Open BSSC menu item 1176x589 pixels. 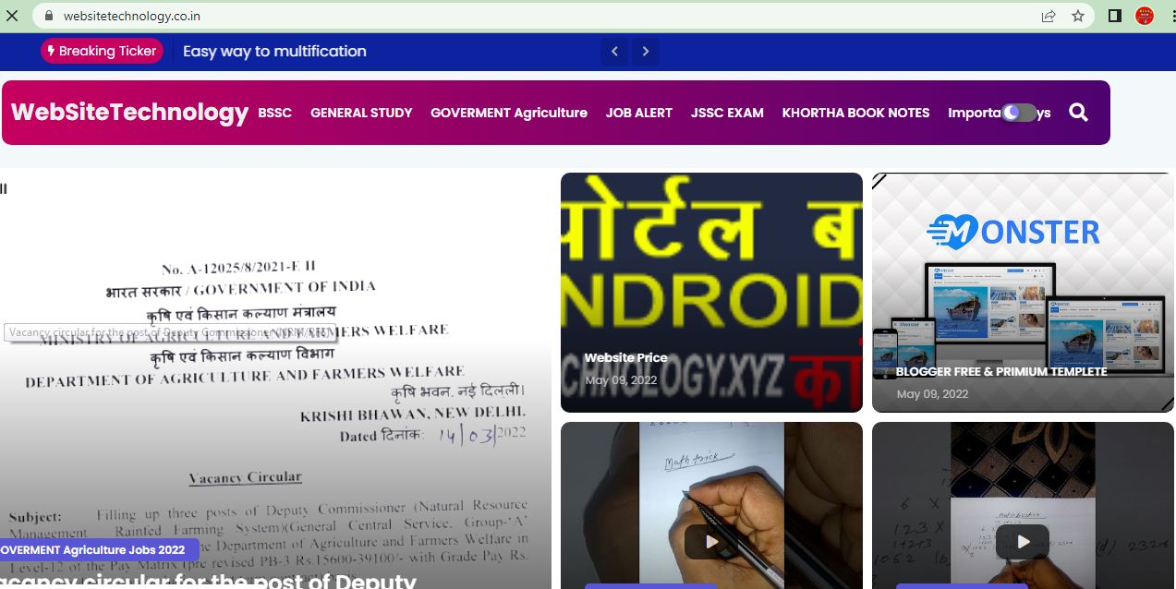(x=275, y=113)
